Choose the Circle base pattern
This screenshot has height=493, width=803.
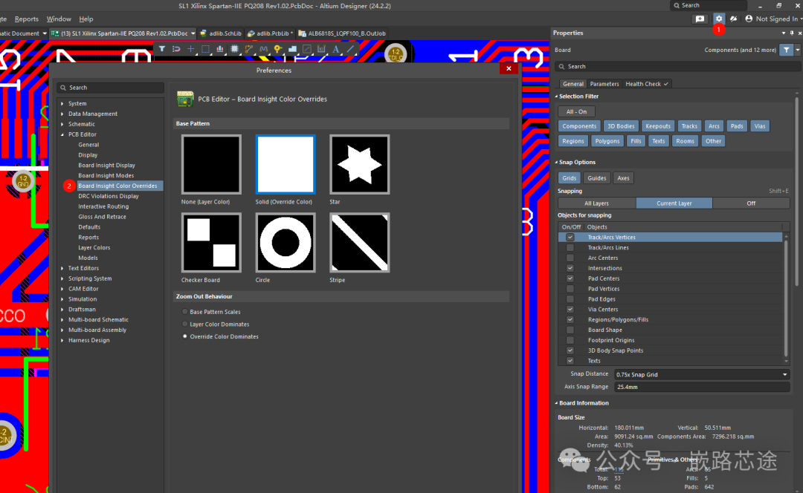point(286,242)
